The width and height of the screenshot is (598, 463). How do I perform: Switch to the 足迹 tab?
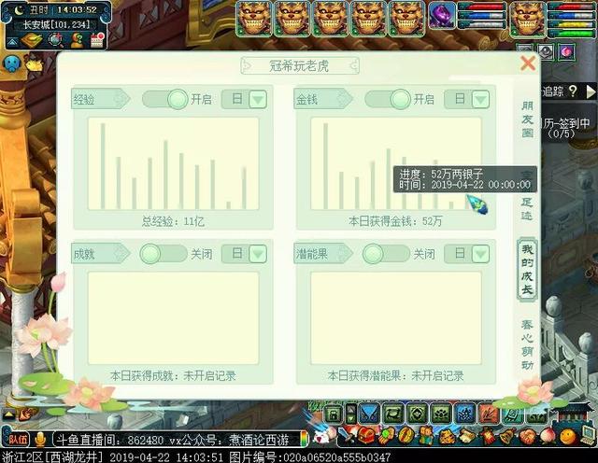(527, 208)
